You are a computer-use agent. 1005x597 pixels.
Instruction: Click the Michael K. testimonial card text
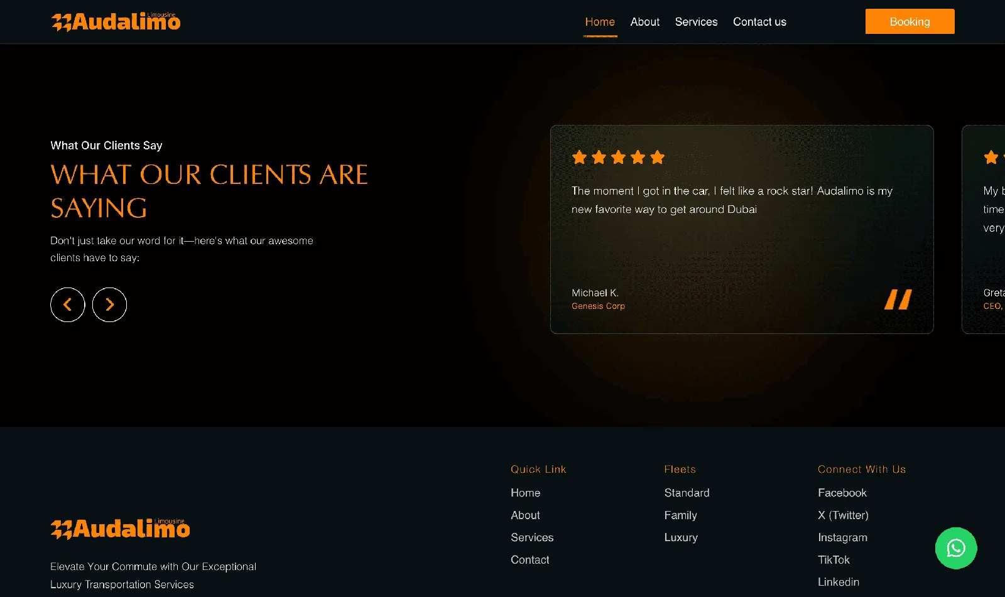pyautogui.click(x=732, y=200)
